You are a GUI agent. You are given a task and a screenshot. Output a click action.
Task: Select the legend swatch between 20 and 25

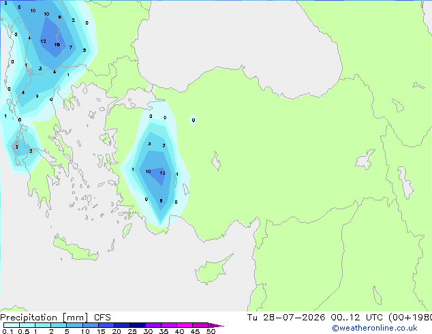click(122, 325)
